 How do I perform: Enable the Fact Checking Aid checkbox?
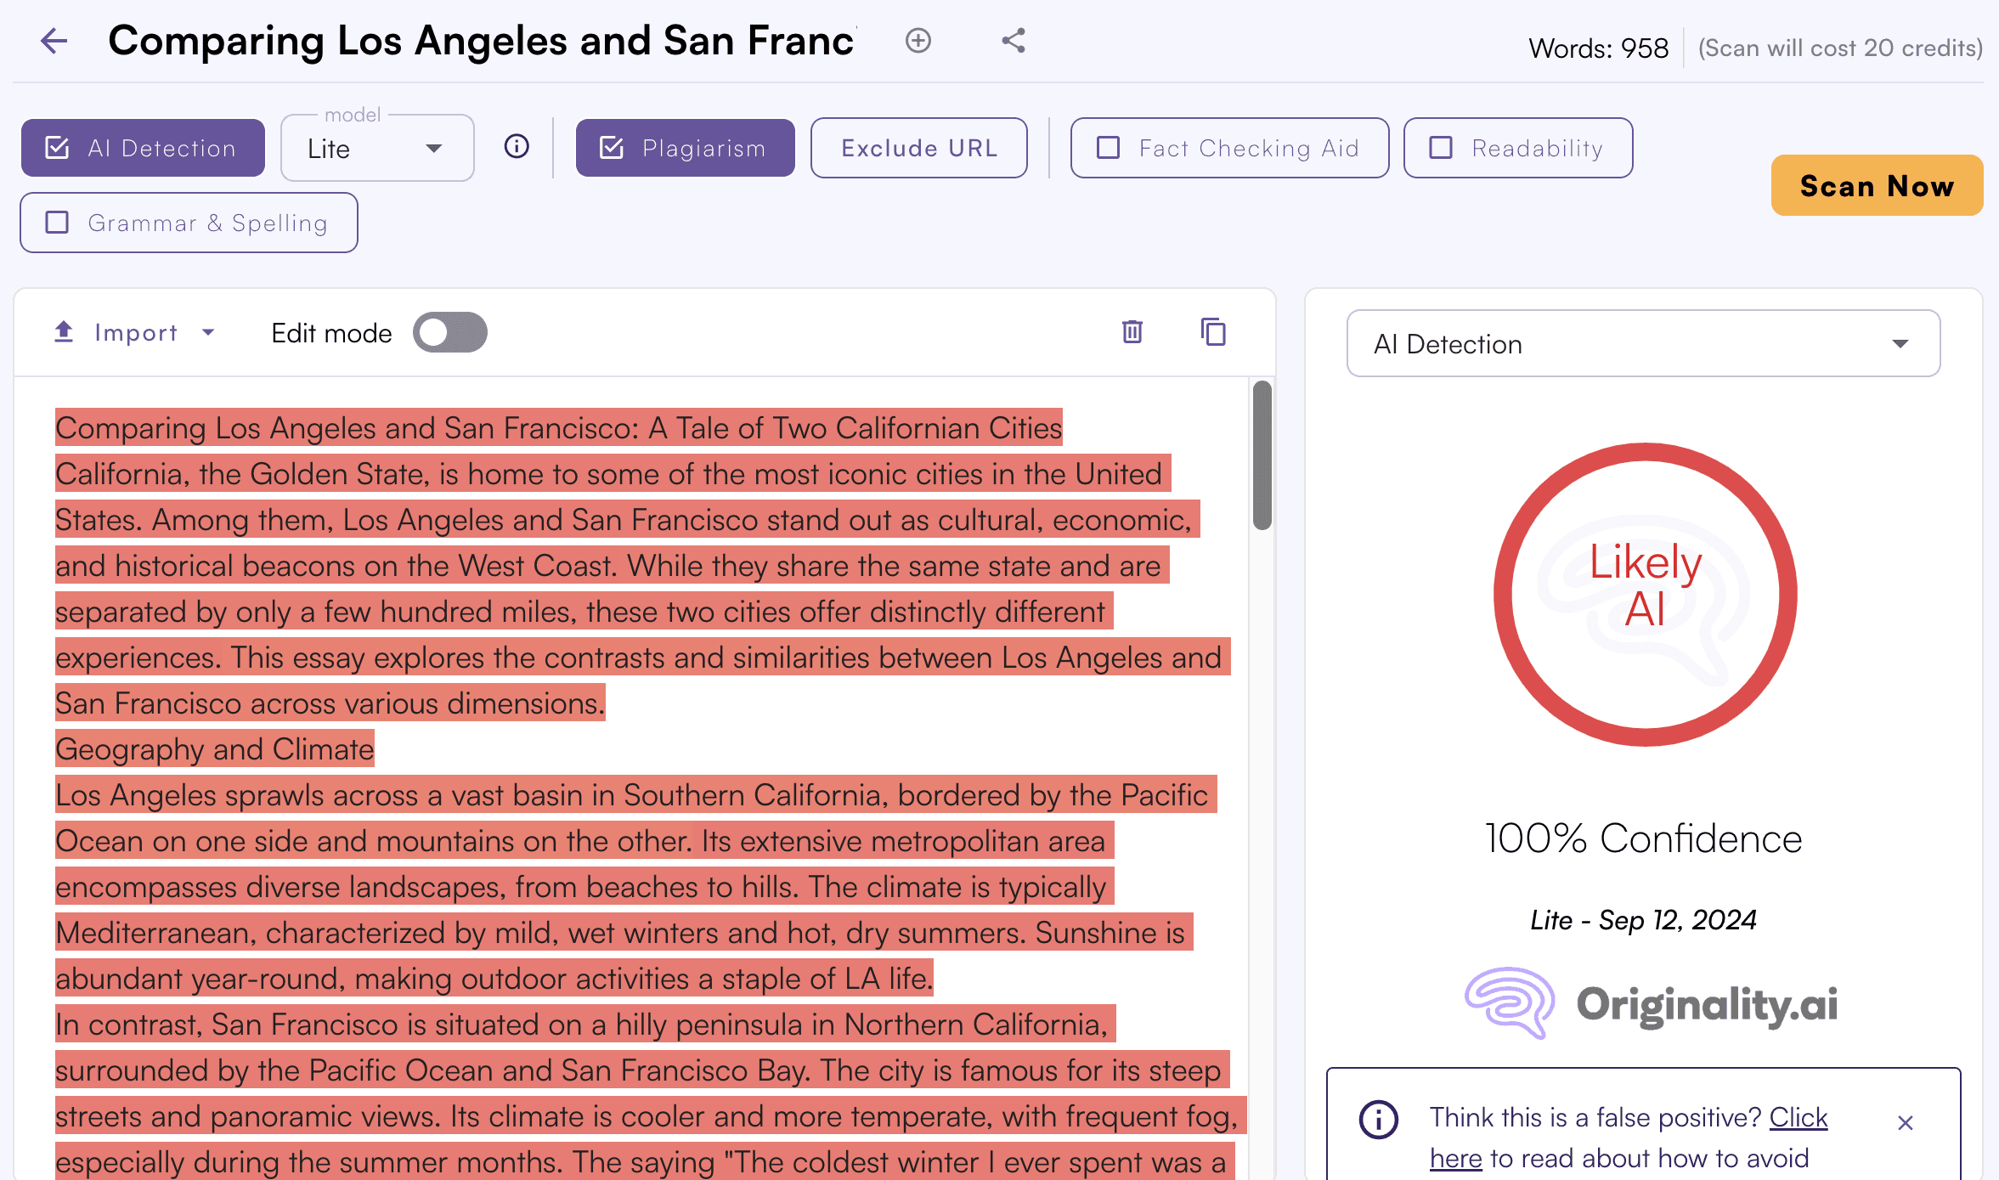1109,148
